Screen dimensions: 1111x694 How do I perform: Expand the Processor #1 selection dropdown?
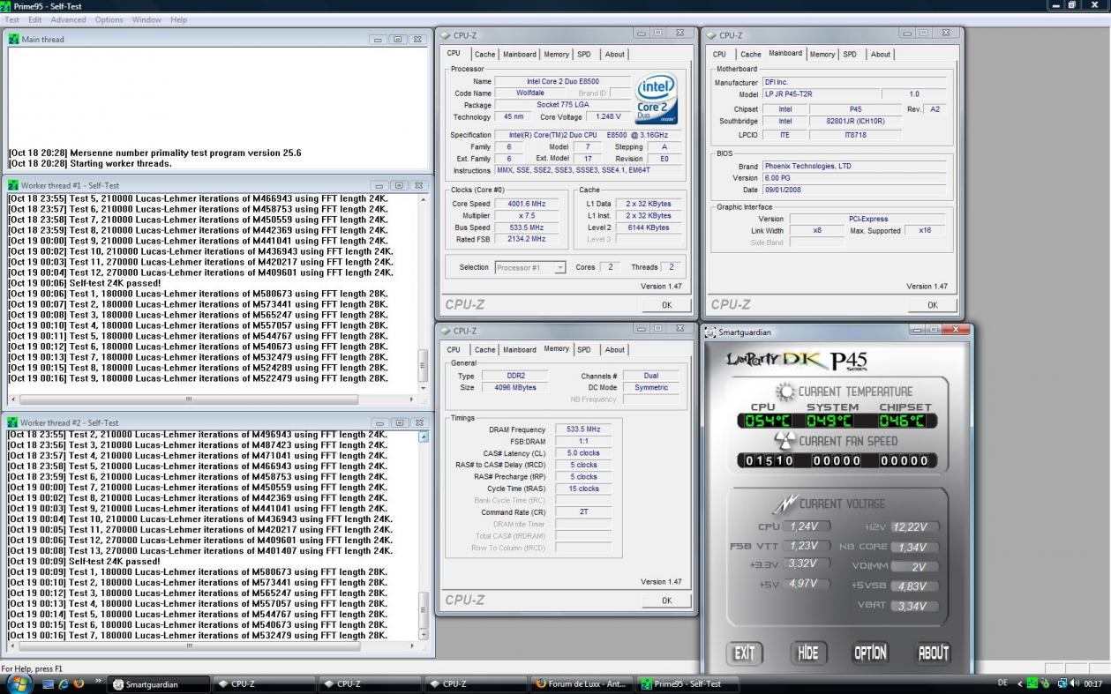pyautogui.click(x=559, y=268)
